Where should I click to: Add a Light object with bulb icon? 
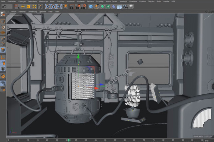[131, 6]
